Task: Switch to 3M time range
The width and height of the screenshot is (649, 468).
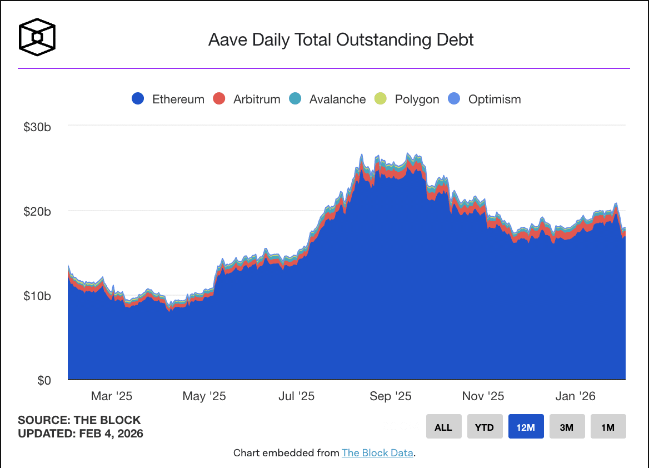Action: (x=567, y=427)
